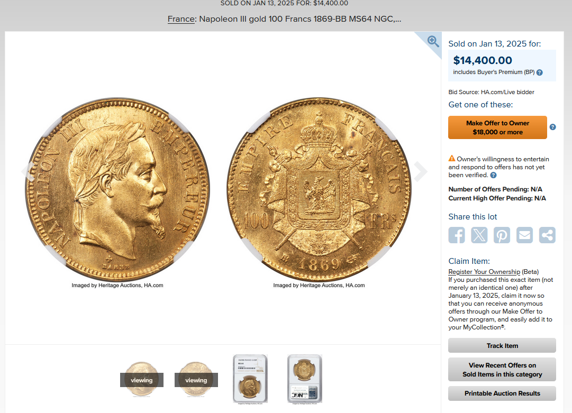Screen dimensions: 572x413
Task: Open the France category link
Action: [x=181, y=19]
